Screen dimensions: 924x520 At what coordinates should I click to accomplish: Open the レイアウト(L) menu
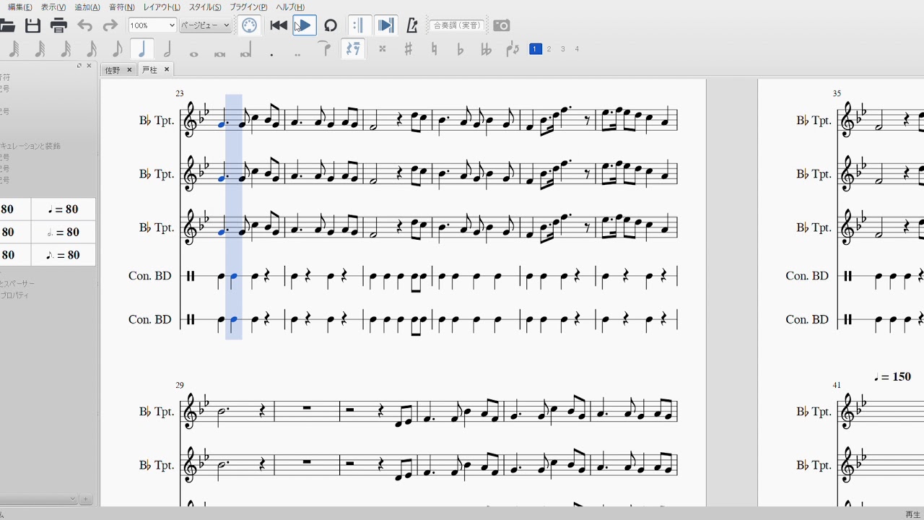[162, 7]
